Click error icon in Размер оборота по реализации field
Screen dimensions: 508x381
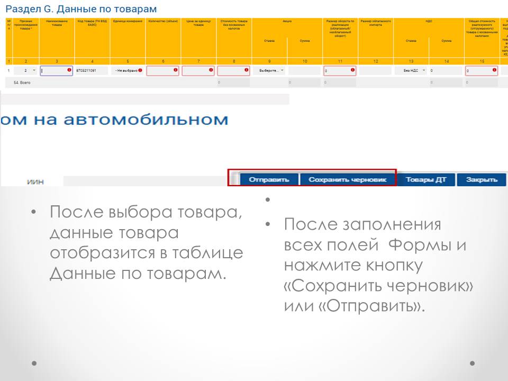point(352,70)
